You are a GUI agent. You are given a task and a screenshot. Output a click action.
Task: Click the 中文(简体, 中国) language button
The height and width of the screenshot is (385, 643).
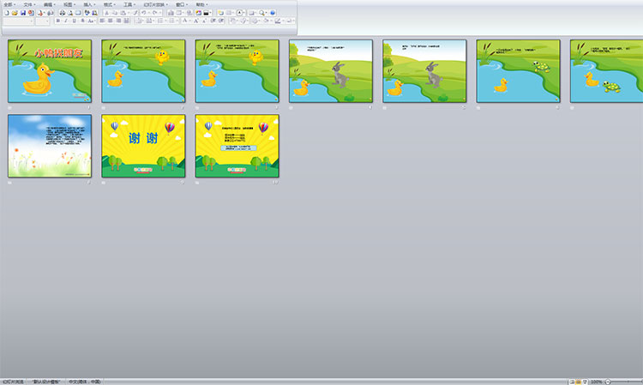point(85,381)
